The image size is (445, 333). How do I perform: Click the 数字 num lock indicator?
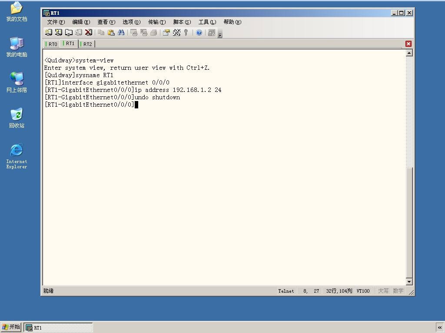pos(398,291)
